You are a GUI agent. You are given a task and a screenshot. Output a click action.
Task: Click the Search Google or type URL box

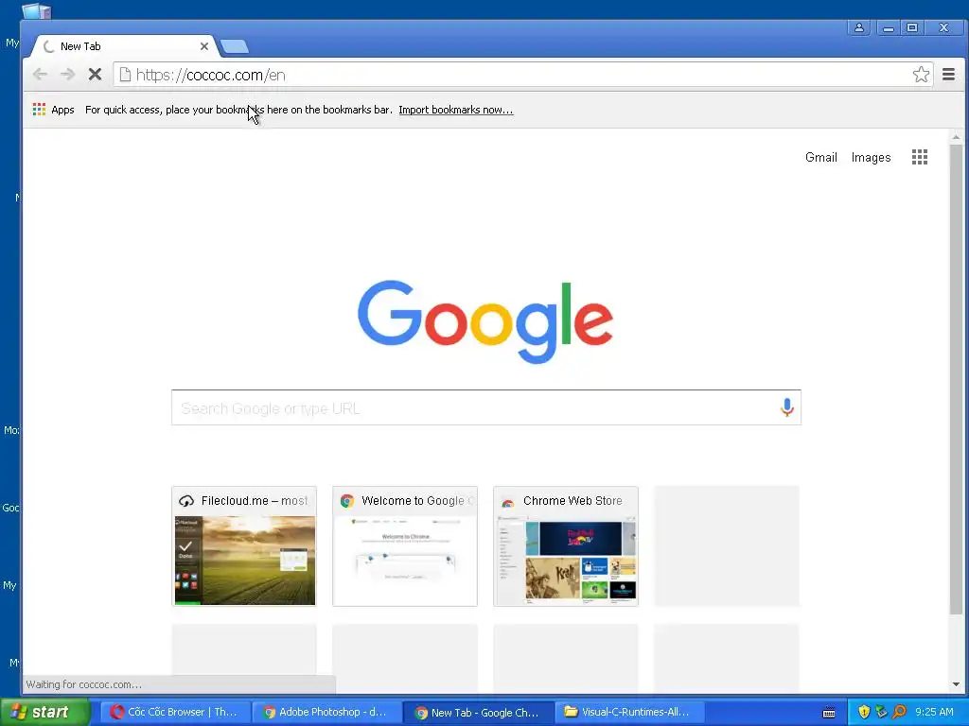point(485,407)
